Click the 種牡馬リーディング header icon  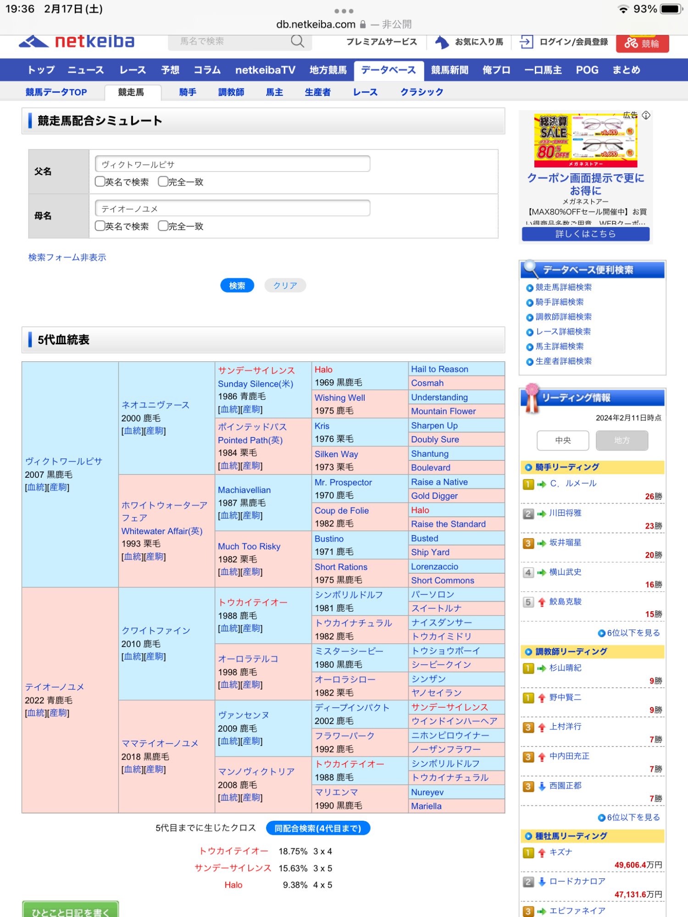coord(528,836)
